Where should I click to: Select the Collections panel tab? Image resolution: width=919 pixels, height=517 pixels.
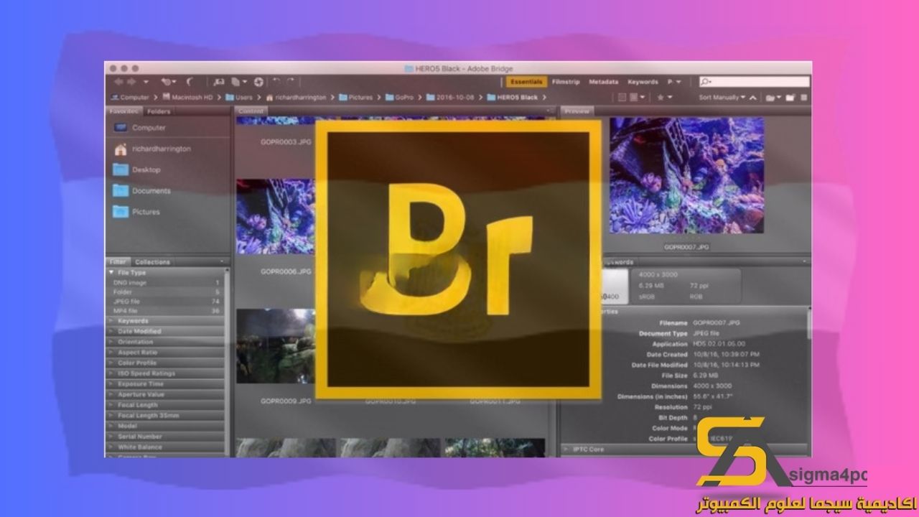click(x=152, y=262)
